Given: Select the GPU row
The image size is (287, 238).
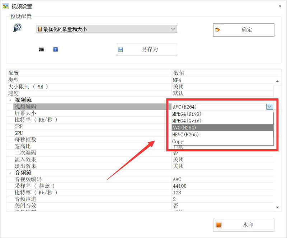Looking at the screenshot, I should (89, 133).
